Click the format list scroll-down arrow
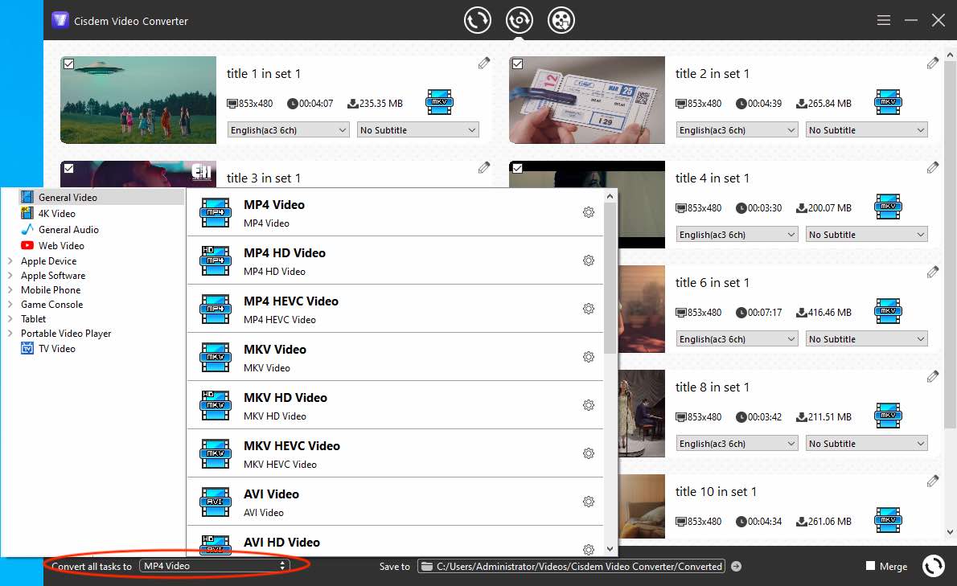This screenshot has width=957, height=586. click(x=610, y=549)
